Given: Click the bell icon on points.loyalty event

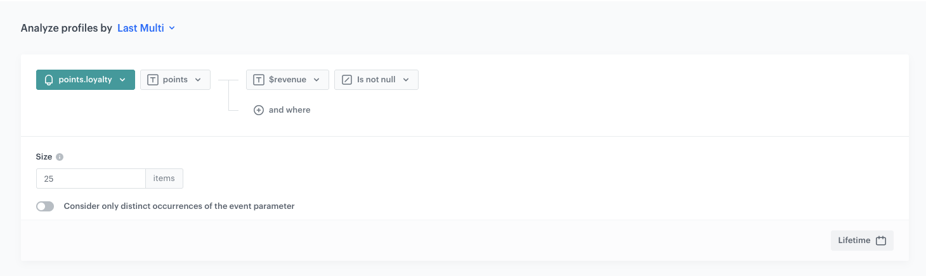Looking at the screenshot, I should click(x=49, y=80).
